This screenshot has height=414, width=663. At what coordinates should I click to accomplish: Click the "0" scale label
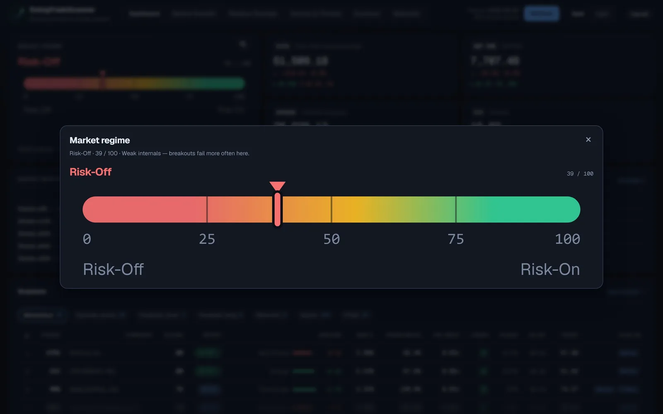[87, 239]
